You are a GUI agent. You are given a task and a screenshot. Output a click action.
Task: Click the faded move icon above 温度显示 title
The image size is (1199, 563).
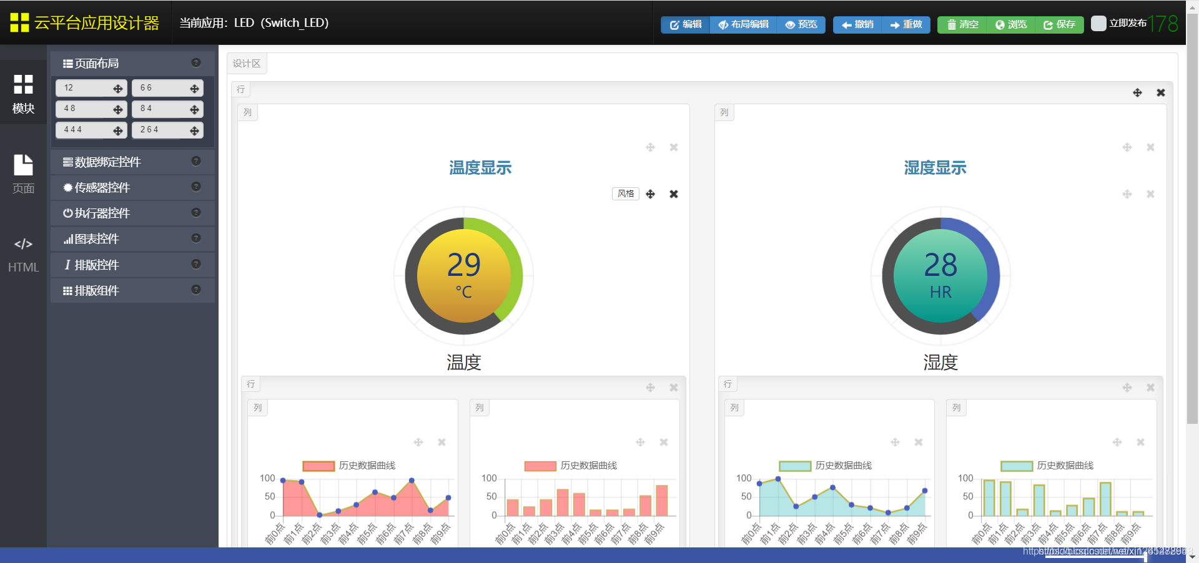[x=650, y=147]
